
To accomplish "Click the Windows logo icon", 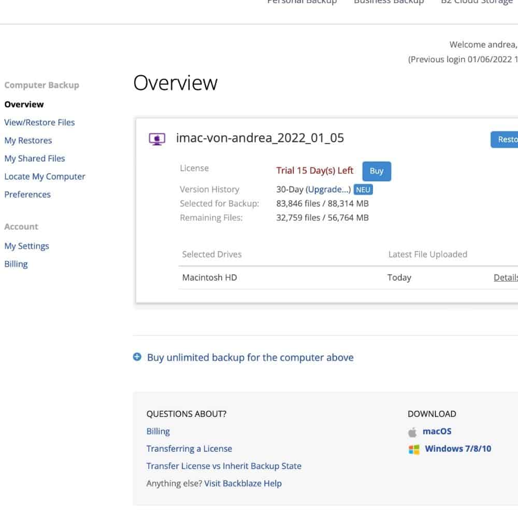I will point(414,449).
